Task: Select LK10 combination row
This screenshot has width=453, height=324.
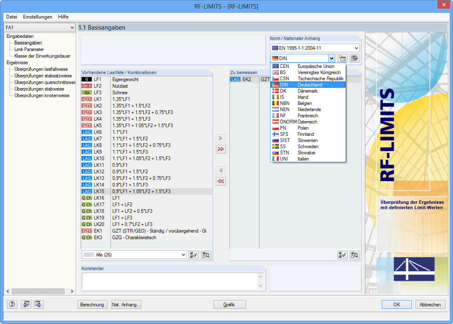Action: click(147, 158)
